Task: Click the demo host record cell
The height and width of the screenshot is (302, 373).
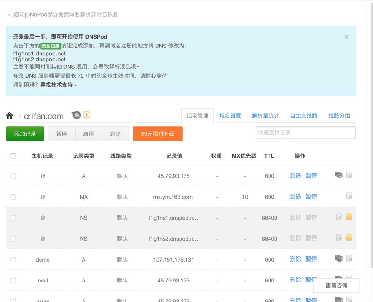Action: pyautogui.click(x=42, y=260)
